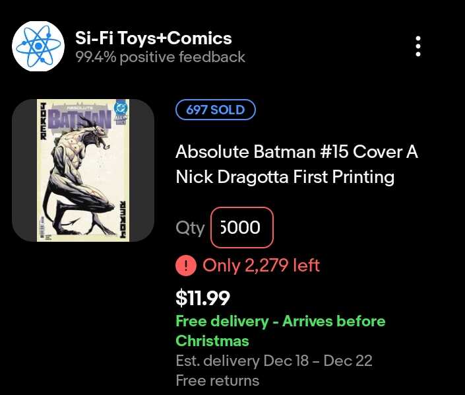
Task: Click the Est. delivery Dec 18 – Dec 22 line
Action: [274, 361]
